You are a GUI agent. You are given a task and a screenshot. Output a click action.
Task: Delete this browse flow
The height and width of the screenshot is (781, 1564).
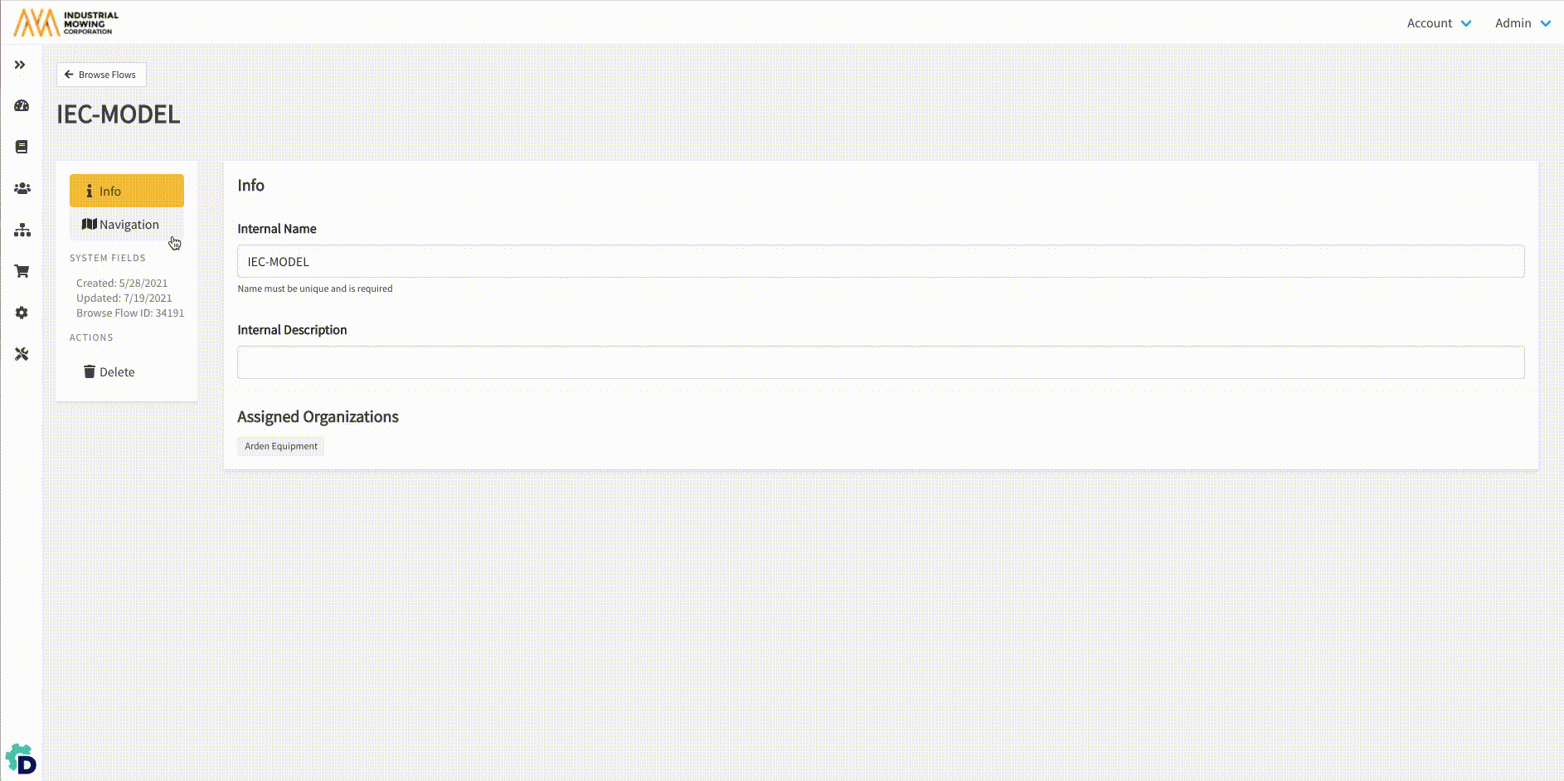tap(116, 372)
